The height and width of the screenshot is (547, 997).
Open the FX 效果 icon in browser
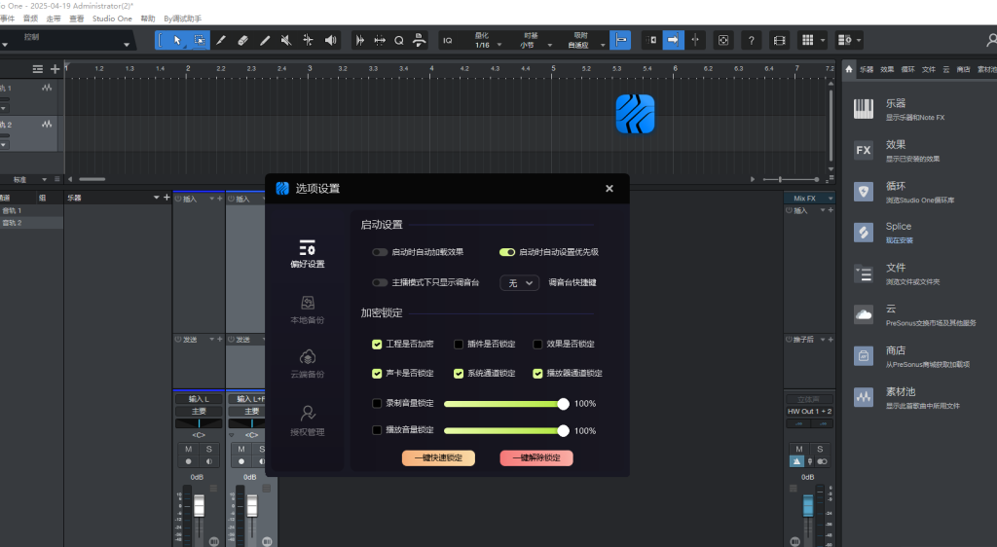863,150
